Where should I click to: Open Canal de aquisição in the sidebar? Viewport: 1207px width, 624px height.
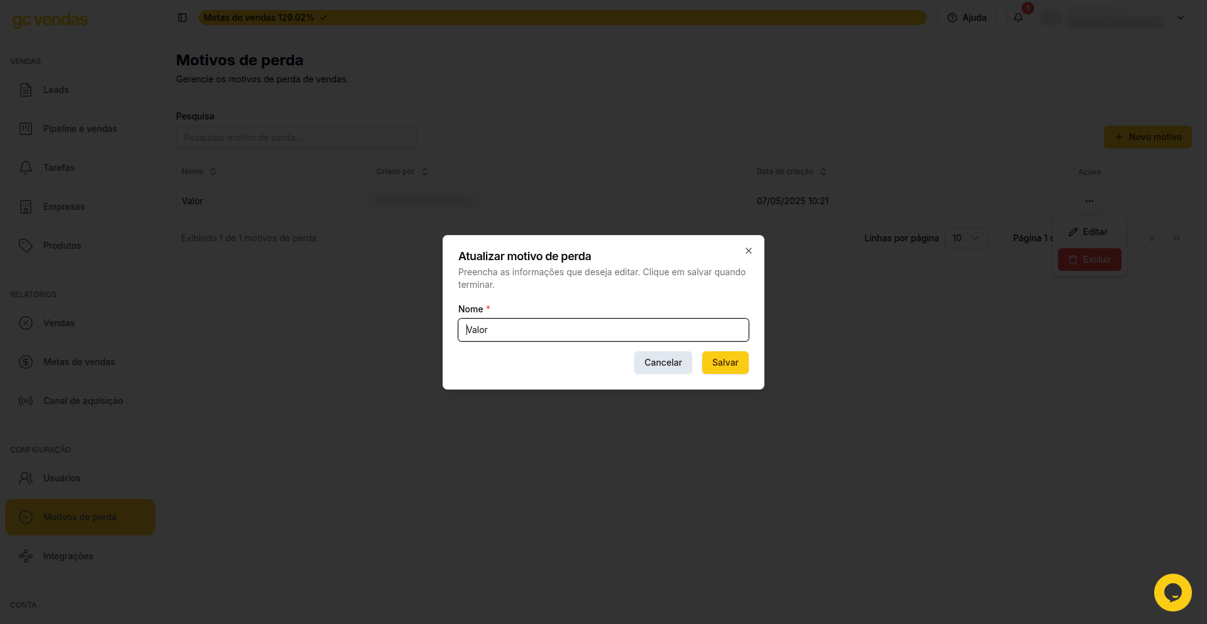coord(80,401)
